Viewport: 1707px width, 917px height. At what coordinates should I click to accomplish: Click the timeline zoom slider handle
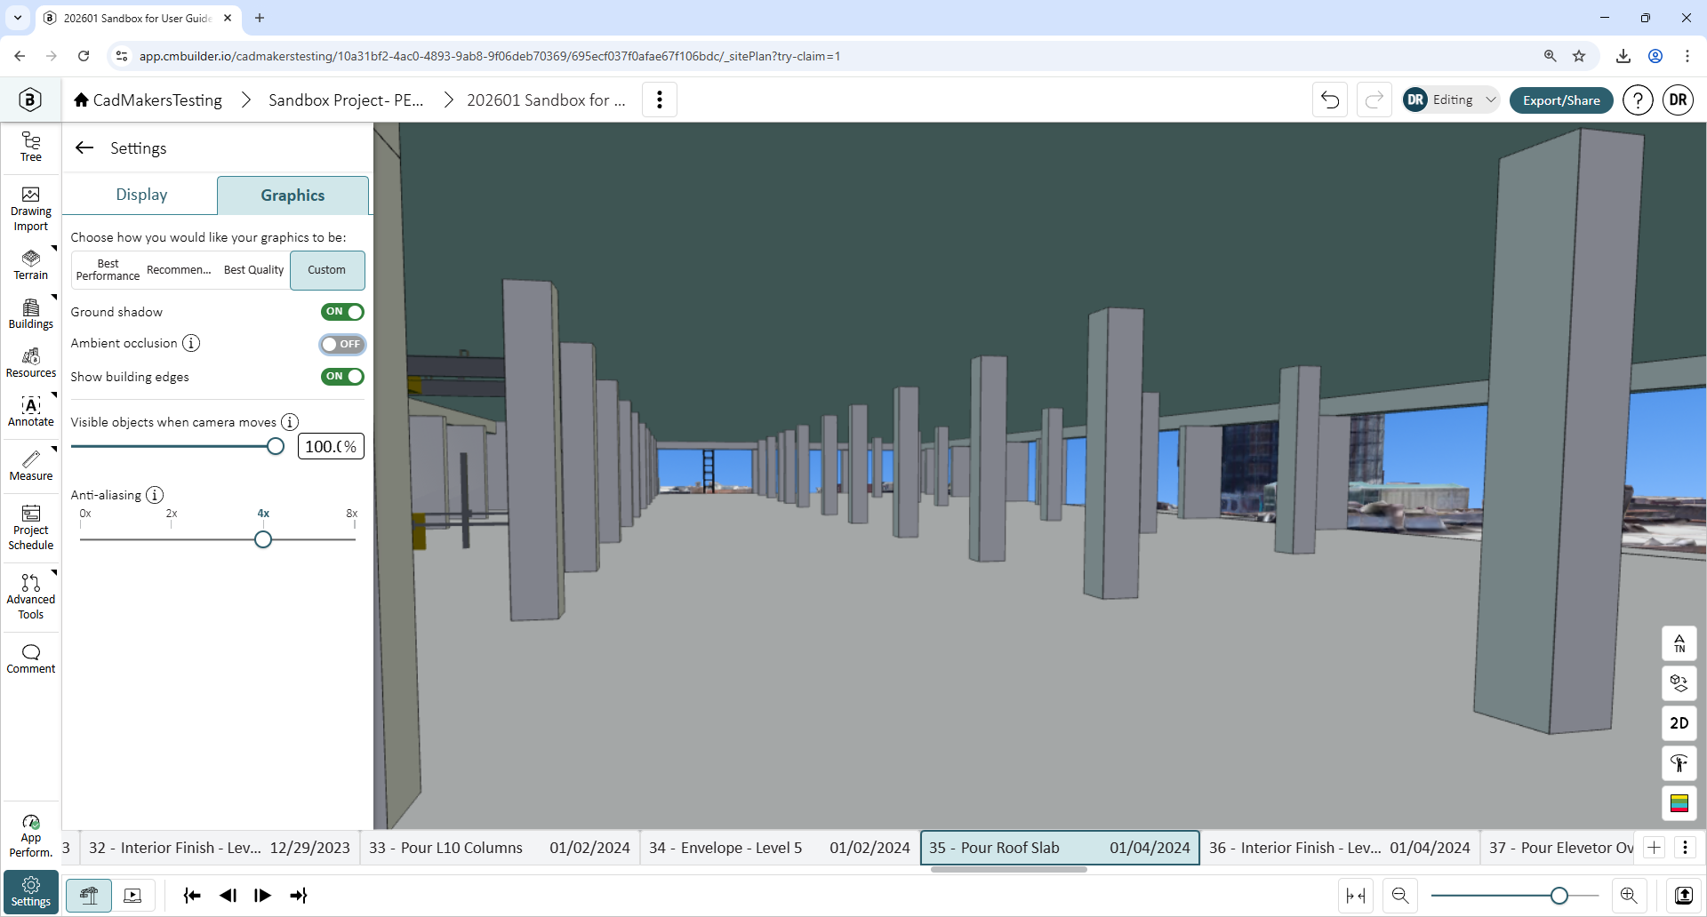tap(1559, 896)
